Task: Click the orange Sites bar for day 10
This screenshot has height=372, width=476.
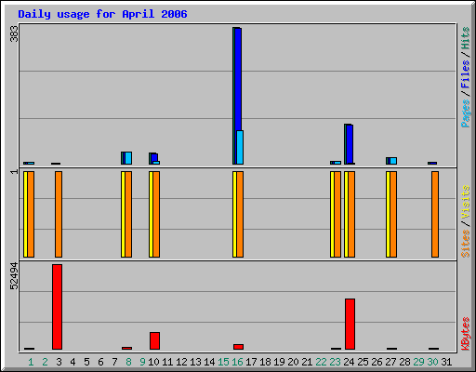Action: pyautogui.click(x=156, y=214)
